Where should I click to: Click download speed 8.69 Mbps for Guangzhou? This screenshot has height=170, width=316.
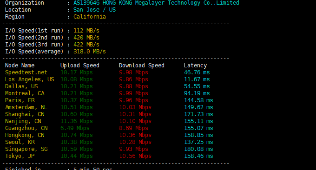coord(134,128)
